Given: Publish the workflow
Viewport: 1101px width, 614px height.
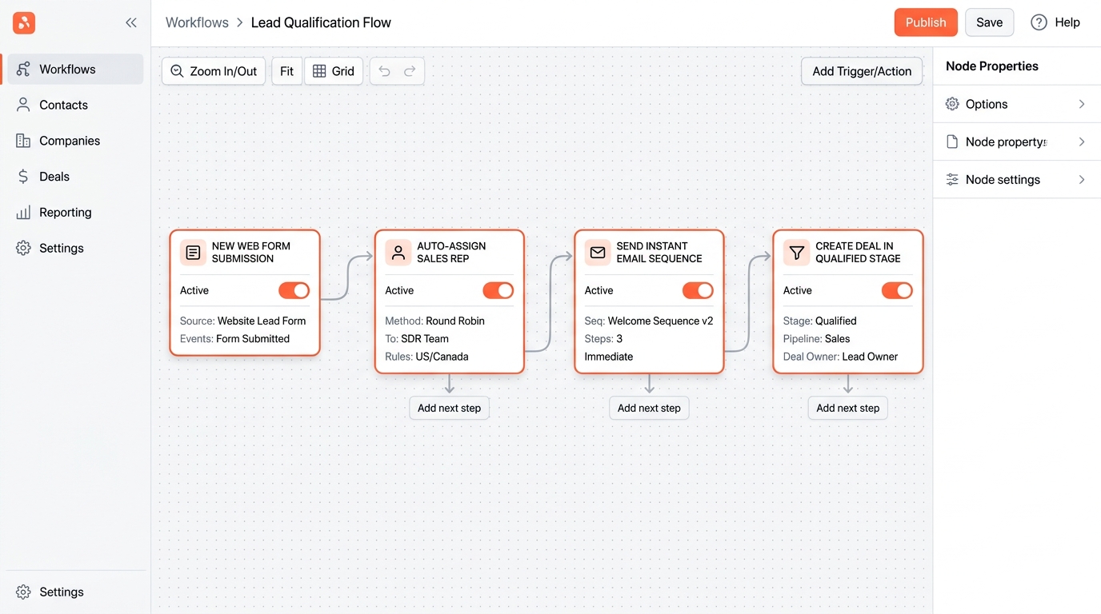Looking at the screenshot, I should [926, 22].
